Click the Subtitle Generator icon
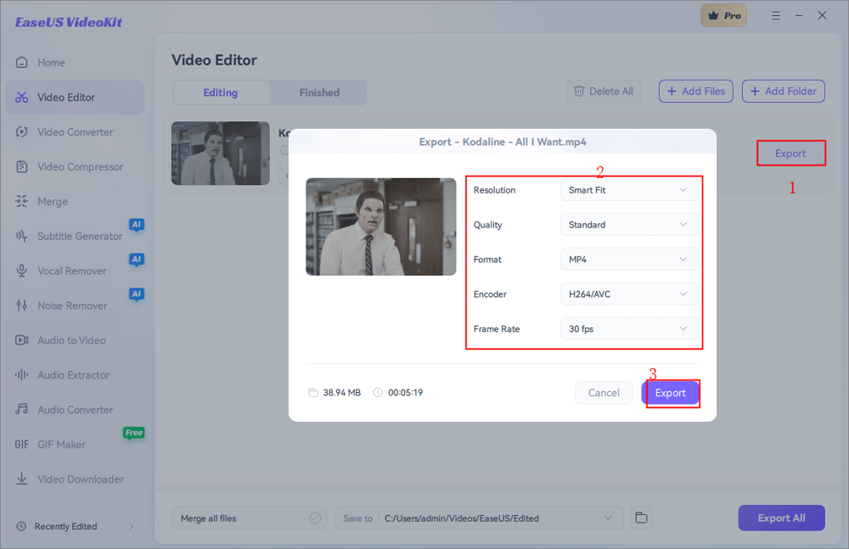The width and height of the screenshot is (849, 549). tap(22, 236)
